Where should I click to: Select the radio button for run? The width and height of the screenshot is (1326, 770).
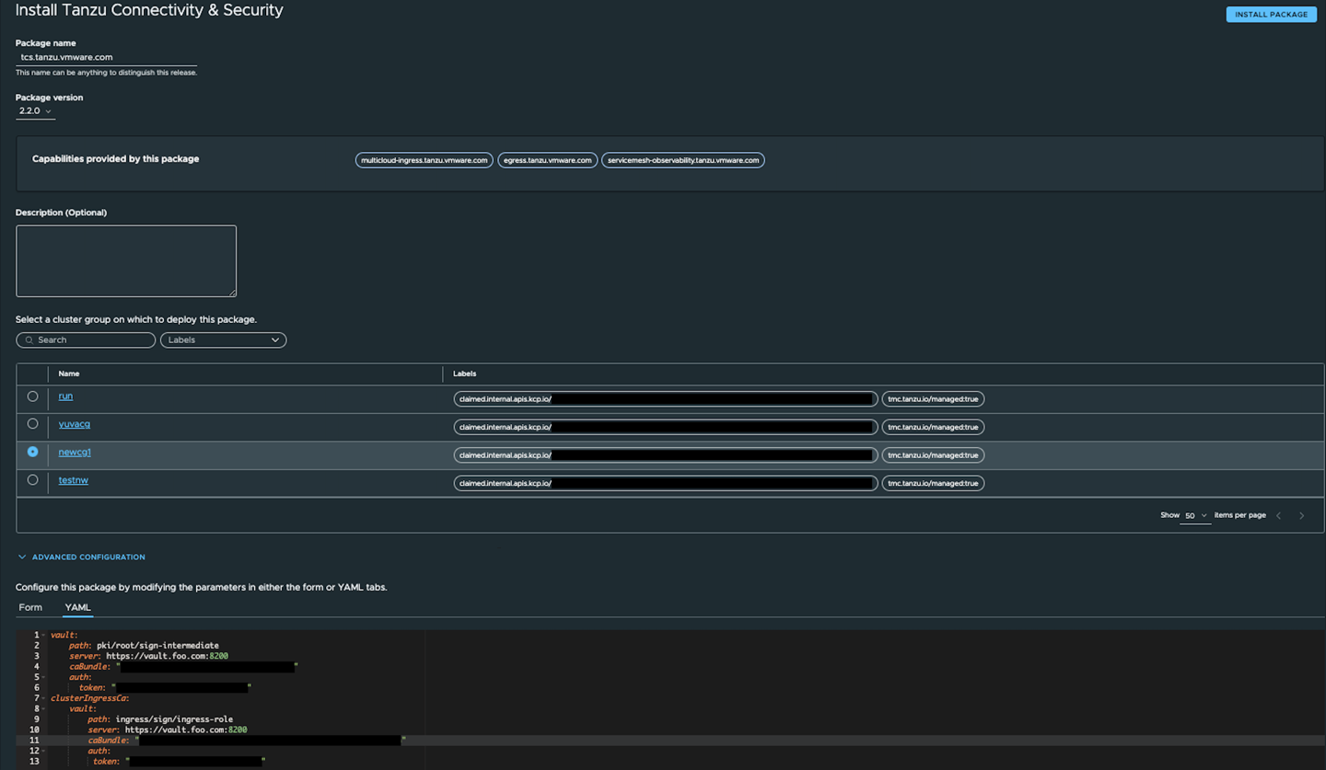pos(33,396)
